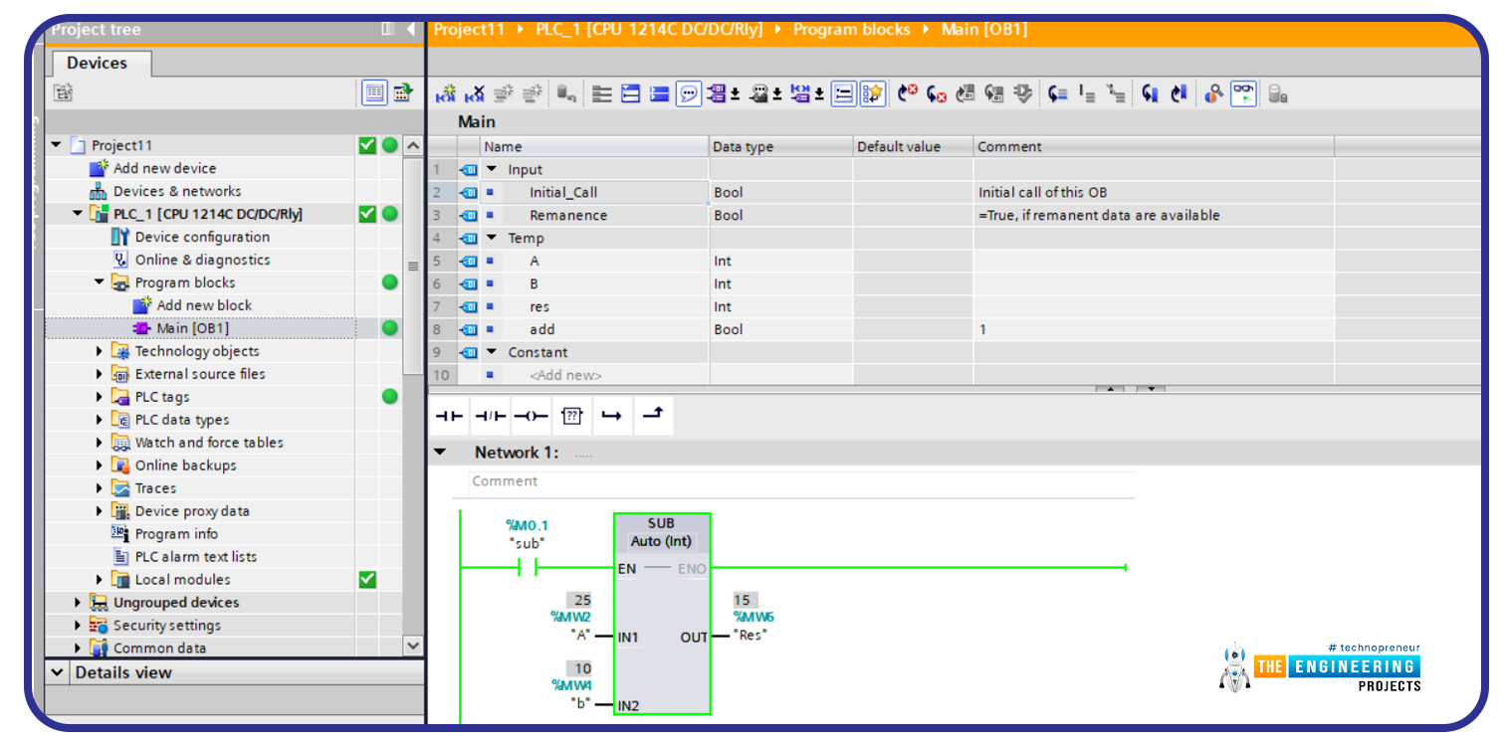Click the Default value column header
This screenshot has width=1505, height=744.
[913, 146]
